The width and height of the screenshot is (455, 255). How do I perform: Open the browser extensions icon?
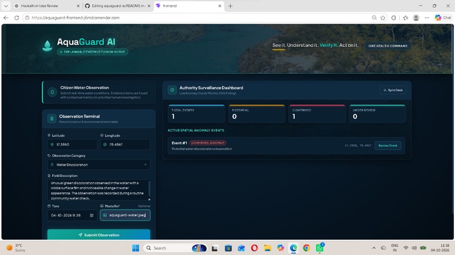pyautogui.click(x=394, y=17)
